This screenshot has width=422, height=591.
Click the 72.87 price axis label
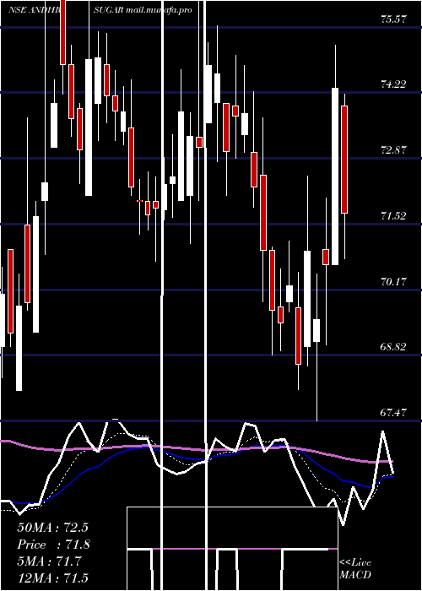[x=393, y=150]
